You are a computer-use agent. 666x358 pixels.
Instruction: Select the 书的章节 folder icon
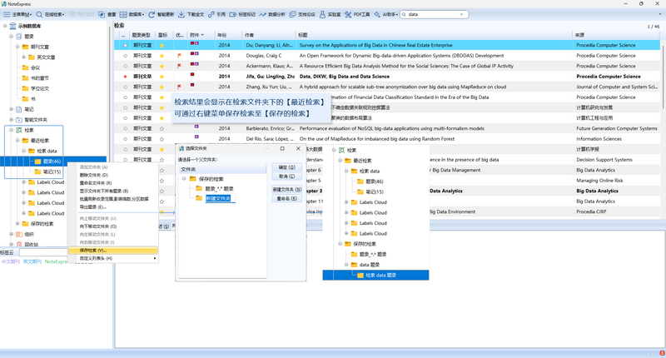click(25, 78)
